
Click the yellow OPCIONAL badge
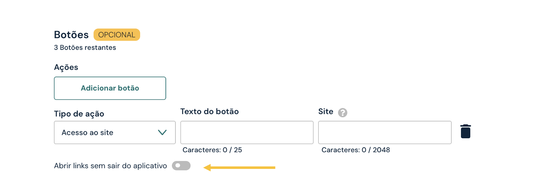(x=117, y=35)
